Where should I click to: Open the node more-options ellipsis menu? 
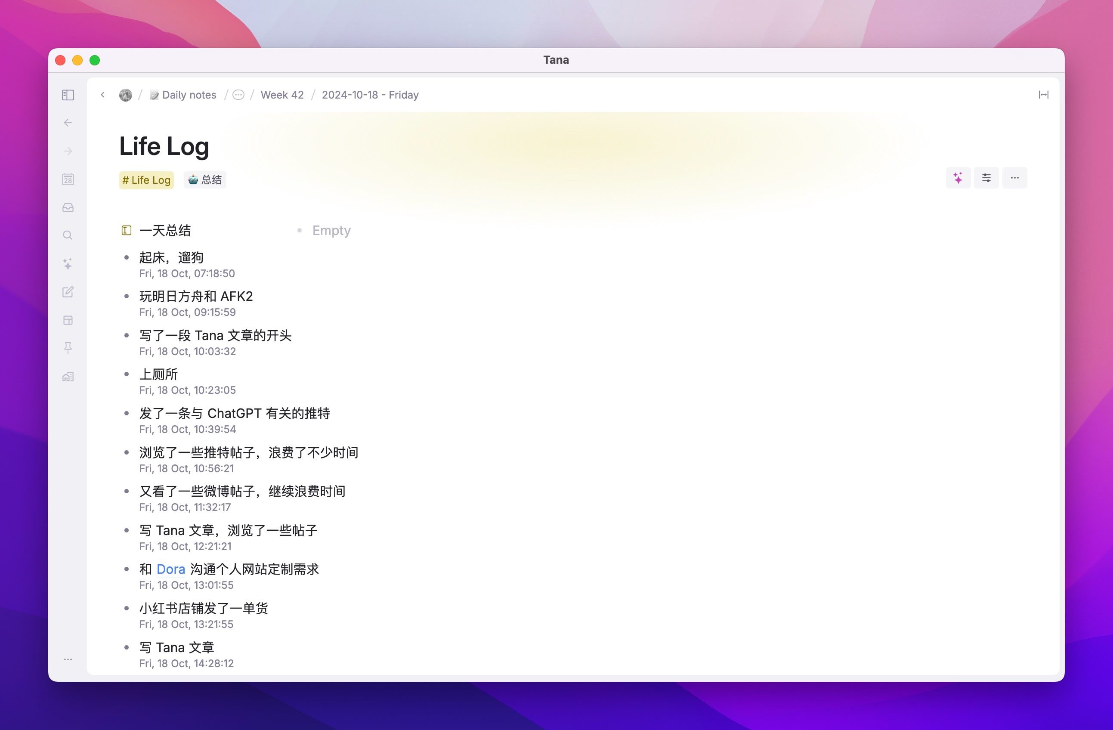(x=1014, y=178)
